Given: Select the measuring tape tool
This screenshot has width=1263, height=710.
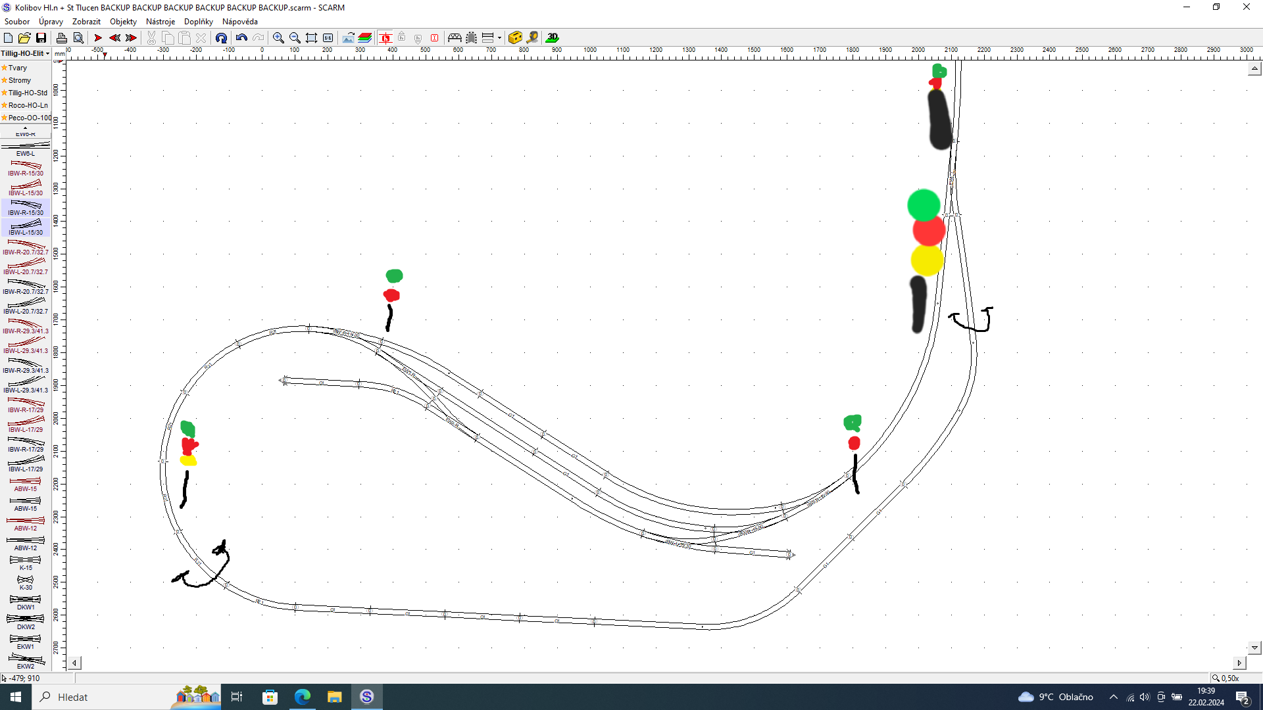Looking at the screenshot, I should click(532, 38).
